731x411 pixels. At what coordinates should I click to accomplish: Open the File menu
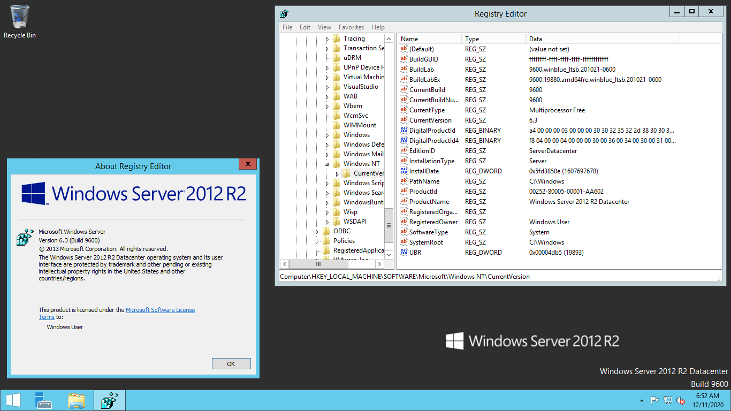(x=287, y=27)
